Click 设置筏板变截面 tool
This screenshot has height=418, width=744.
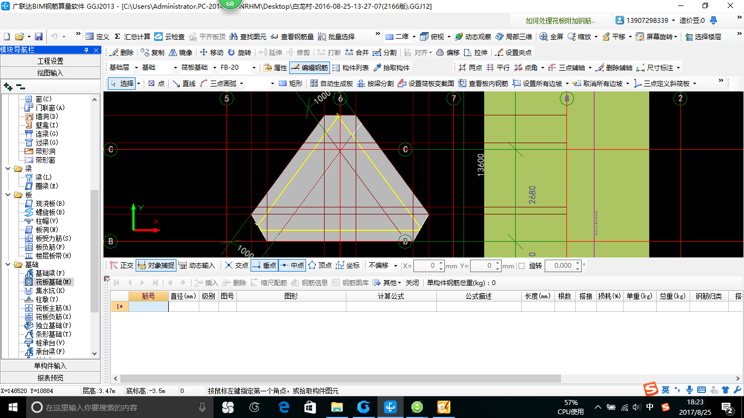tap(425, 83)
